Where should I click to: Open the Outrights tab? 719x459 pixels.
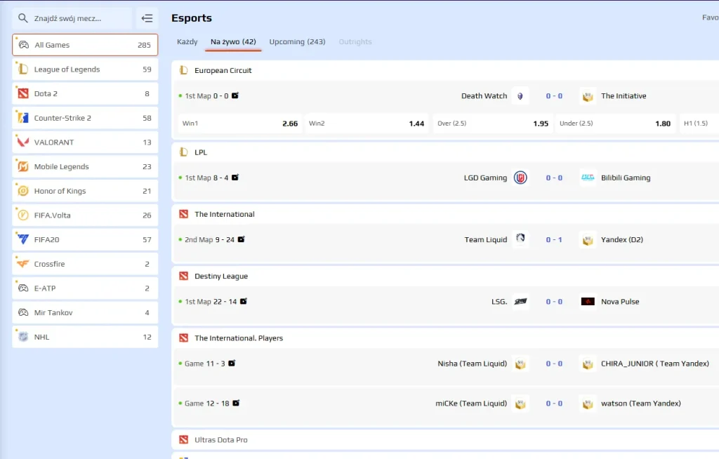(355, 41)
